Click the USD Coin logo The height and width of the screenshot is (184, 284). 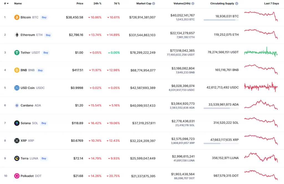[16, 88]
